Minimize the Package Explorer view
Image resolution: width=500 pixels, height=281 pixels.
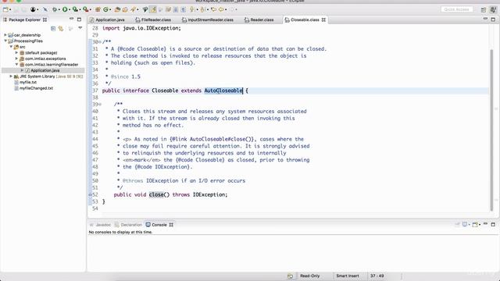tap(71, 19)
